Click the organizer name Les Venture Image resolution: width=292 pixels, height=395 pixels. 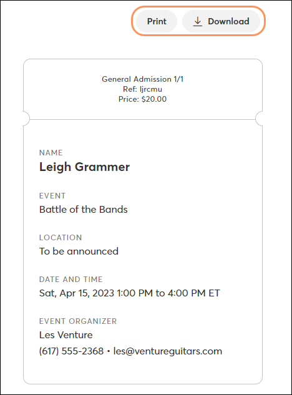pos(66,335)
